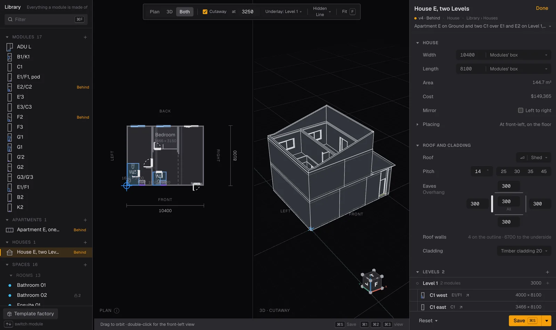The width and height of the screenshot is (556, 330).
Task: Uncheck the Cutaway checkbox
Action: tap(205, 12)
